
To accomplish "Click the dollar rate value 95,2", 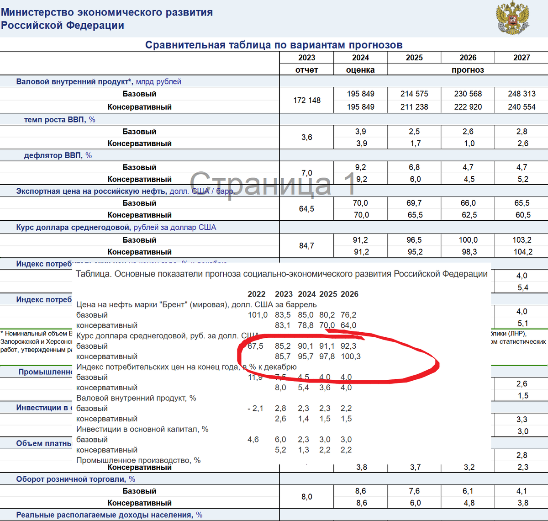I will [415, 252].
